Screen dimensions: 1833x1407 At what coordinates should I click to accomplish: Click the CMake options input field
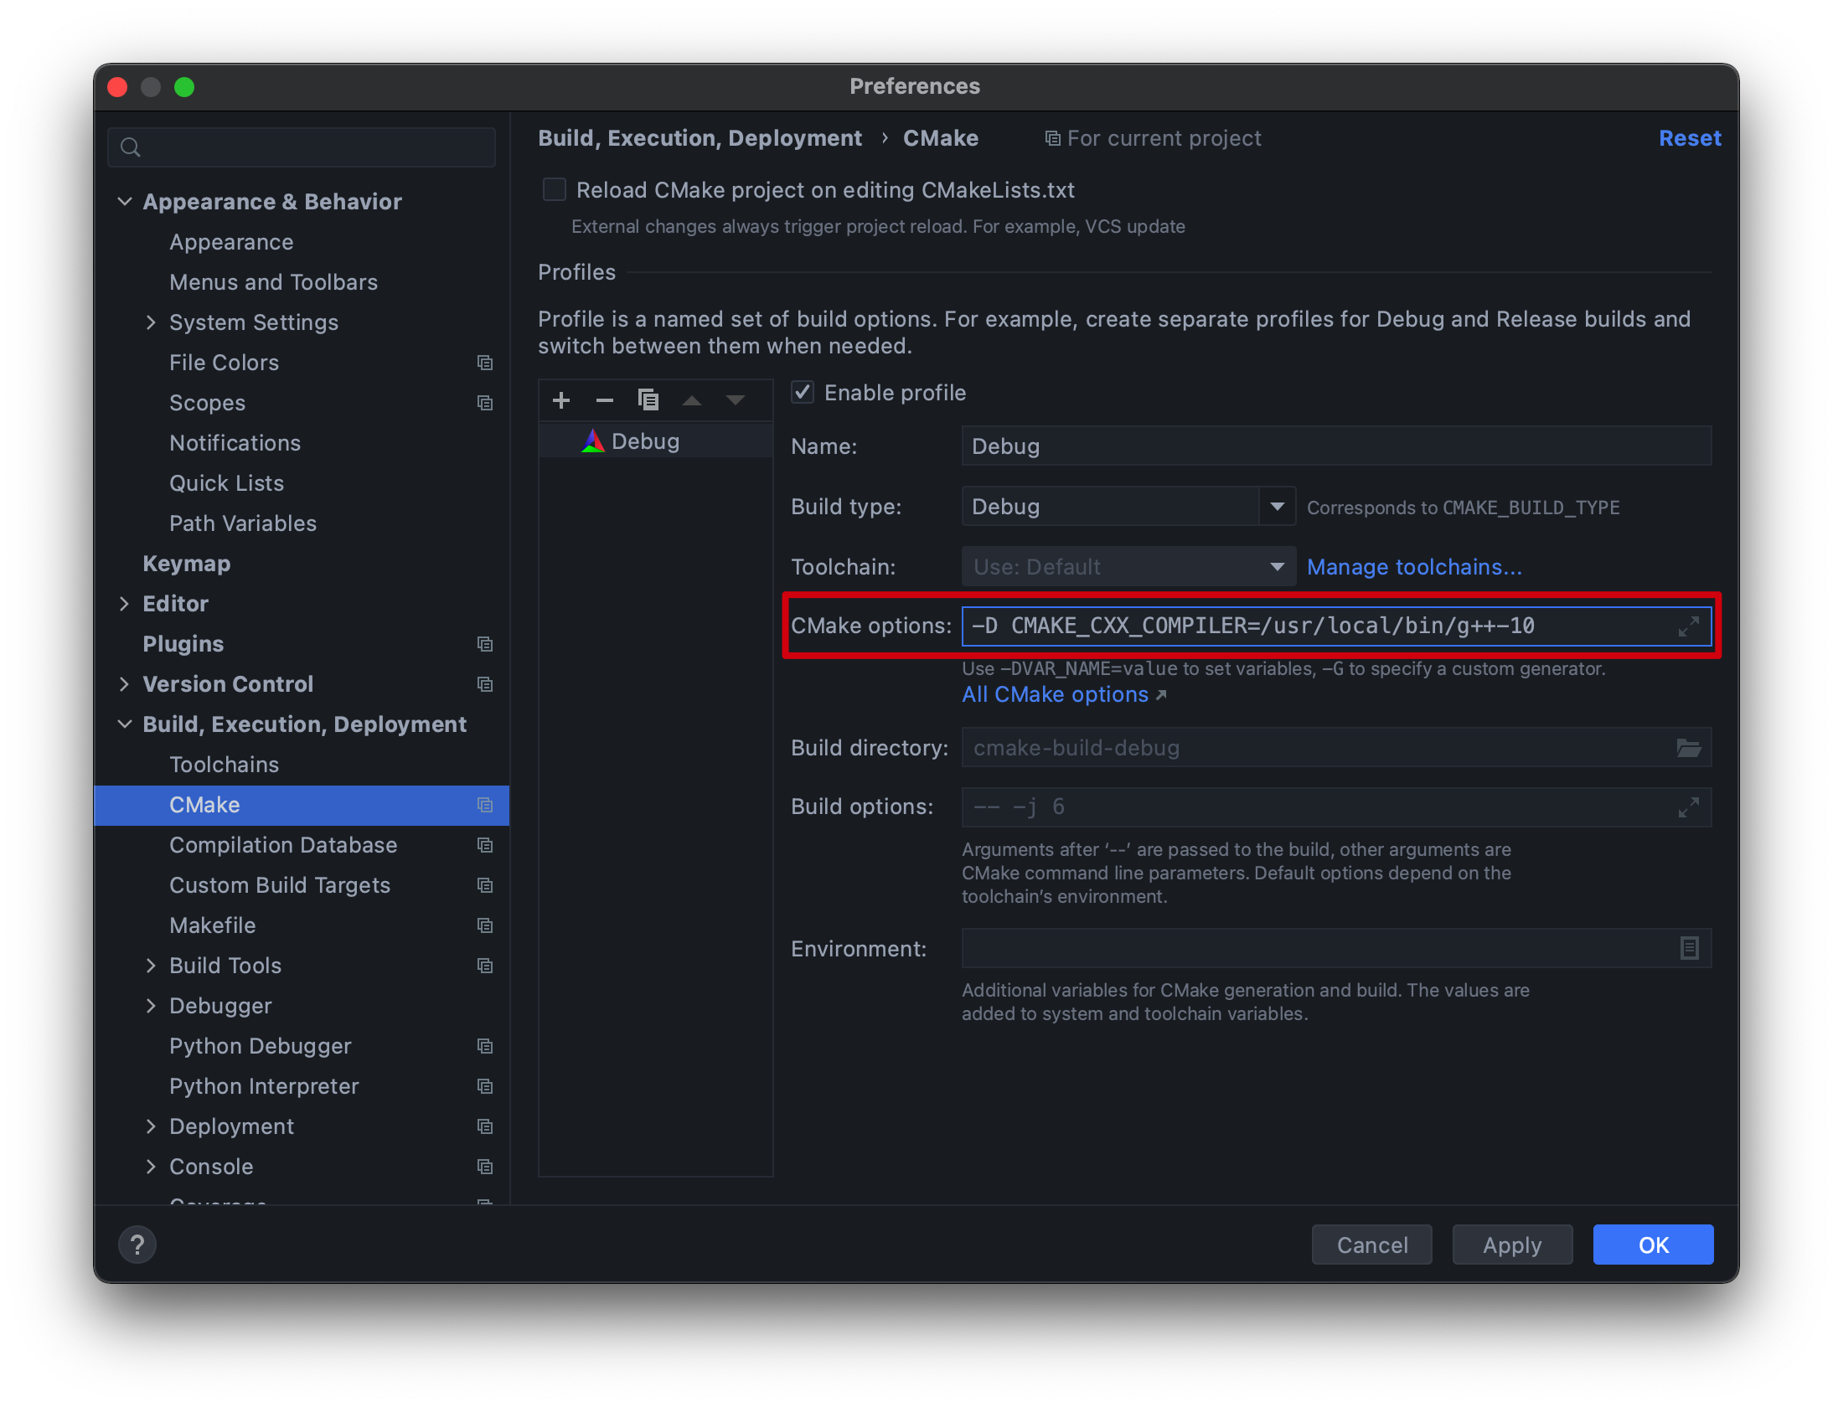point(1330,625)
